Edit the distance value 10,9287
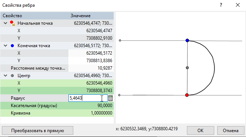This screenshot has width=246, height=137. (105, 68)
